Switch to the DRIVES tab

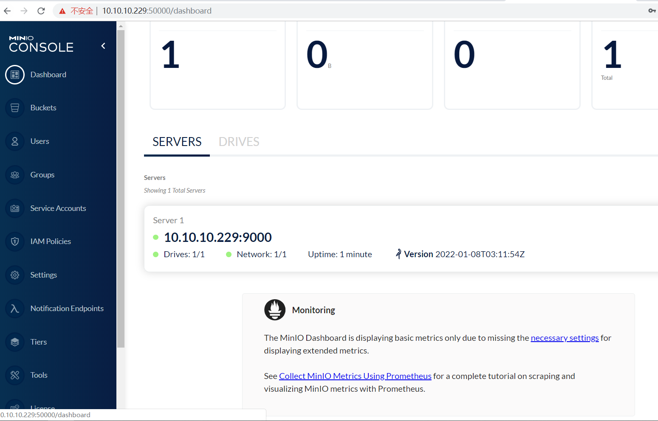point(239,142)
